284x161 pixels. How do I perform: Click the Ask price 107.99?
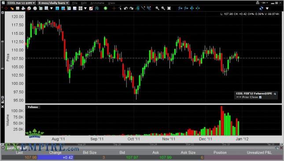[x=166, y=157]
